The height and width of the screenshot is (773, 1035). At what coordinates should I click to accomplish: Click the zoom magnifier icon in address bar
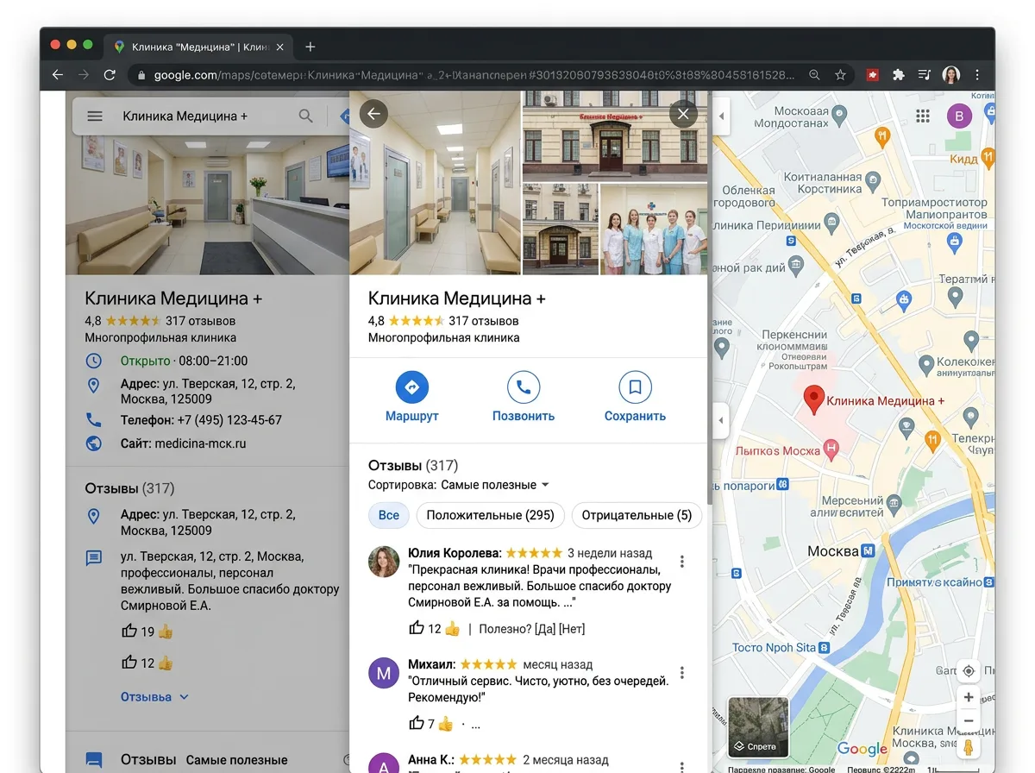(x=814, y=75)
